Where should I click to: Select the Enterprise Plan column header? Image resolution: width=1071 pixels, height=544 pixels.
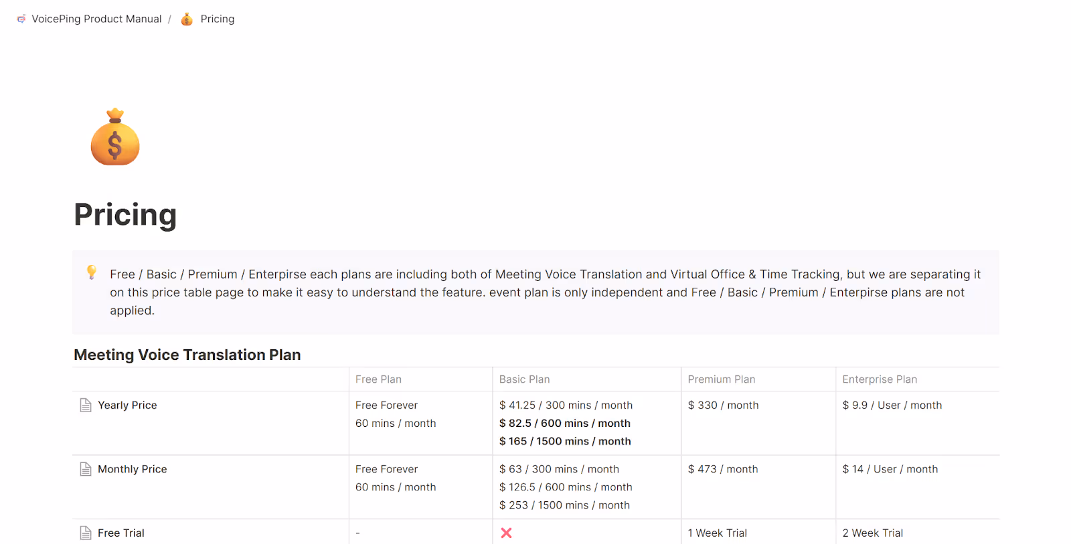(880, 379)
